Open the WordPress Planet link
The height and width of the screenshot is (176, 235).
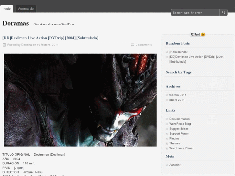click(181, 148)
